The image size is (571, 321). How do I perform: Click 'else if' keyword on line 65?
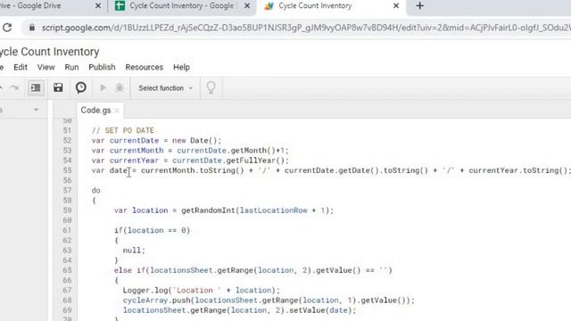tap(129, 270)
